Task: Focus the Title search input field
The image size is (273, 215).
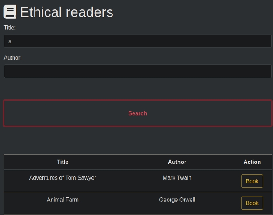Action: pyautogui.click(x=137, y=41)
